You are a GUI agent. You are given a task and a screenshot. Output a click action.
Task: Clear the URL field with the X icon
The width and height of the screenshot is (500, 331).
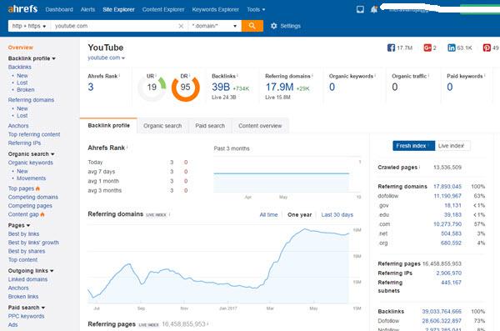[x=181, y=26]
